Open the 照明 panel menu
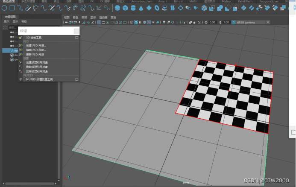Screen dimensions: 296x187 pos(84,18)
